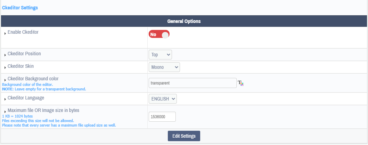Click the maximum file size input field
The image size is (368, 145).
[x=162, y=117]
